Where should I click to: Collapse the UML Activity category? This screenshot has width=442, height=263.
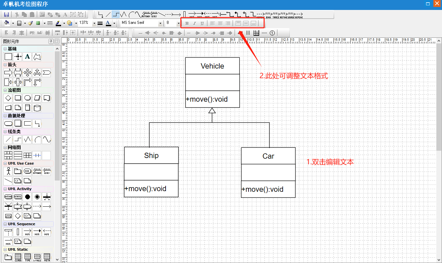[x=5, y=189]
